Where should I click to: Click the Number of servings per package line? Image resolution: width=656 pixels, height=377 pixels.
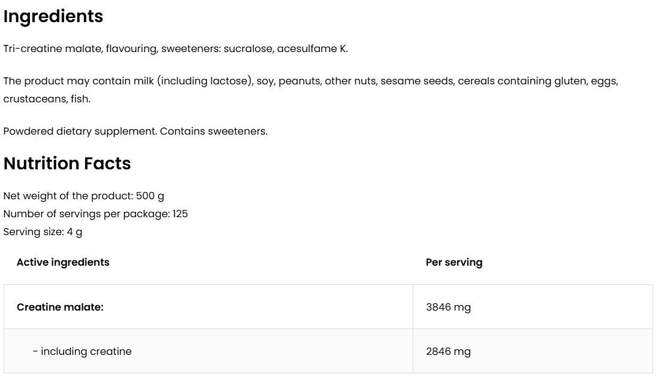[96, 214]
